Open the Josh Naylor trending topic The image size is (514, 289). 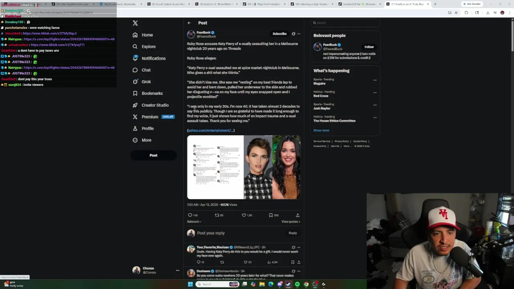[x=322, y=108]
